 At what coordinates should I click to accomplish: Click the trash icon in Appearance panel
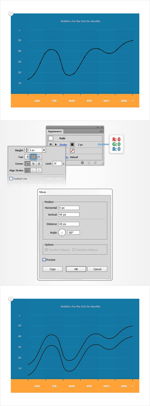(x=95, y=163)
